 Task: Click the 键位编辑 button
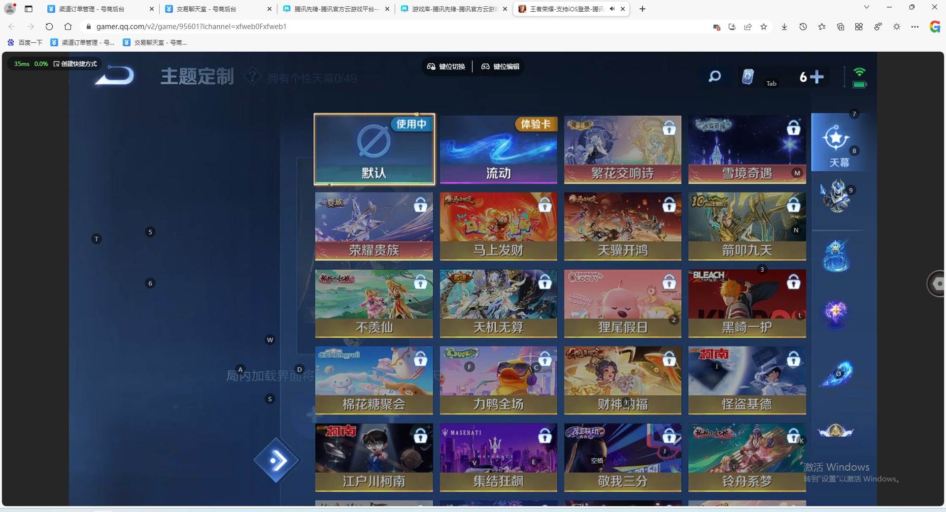(501, 66)
